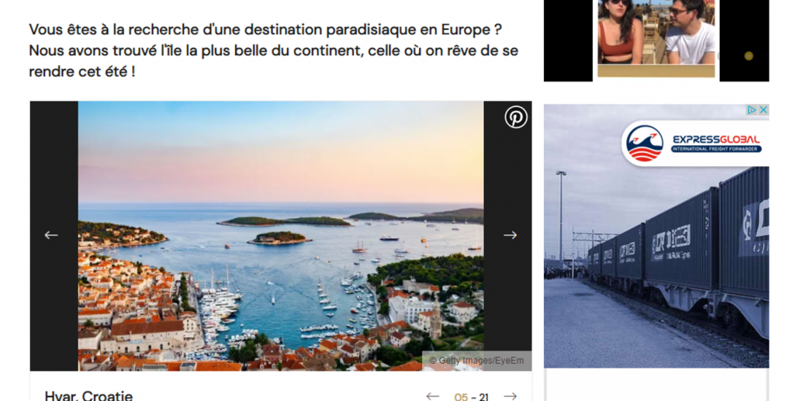Click the left black bar of video player
The image size is (803, 401).
point(568,40)
